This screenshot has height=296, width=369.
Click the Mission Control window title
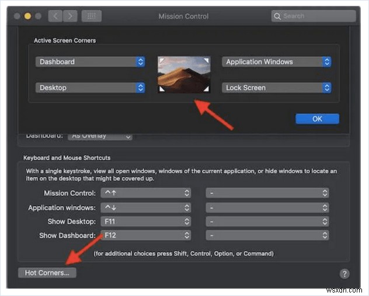pyautogui.click(x=183, y=16)
